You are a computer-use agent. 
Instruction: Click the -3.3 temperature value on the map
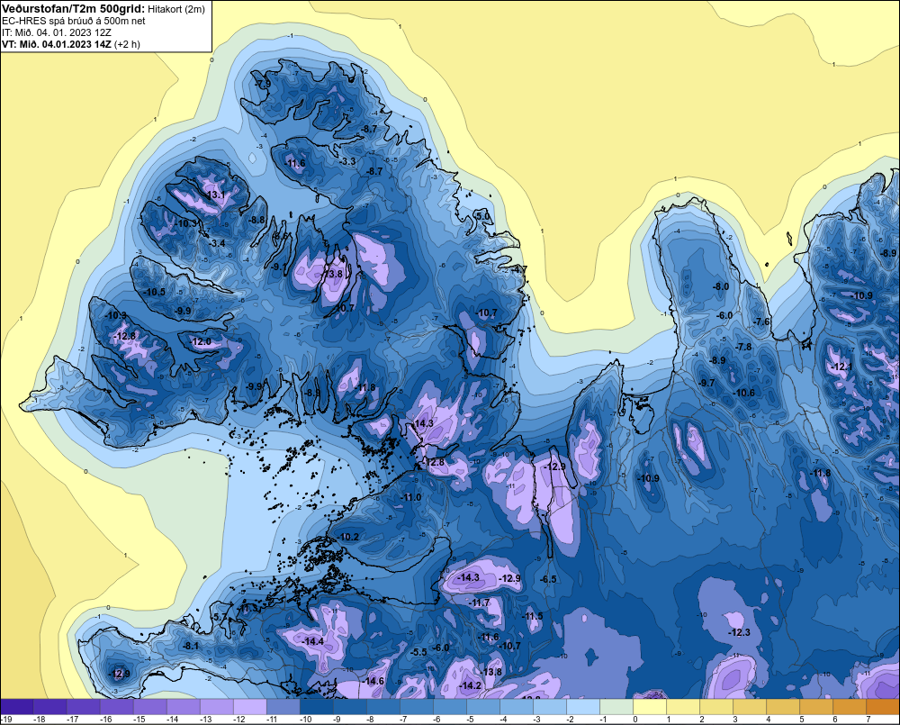(x=347, y=161)
